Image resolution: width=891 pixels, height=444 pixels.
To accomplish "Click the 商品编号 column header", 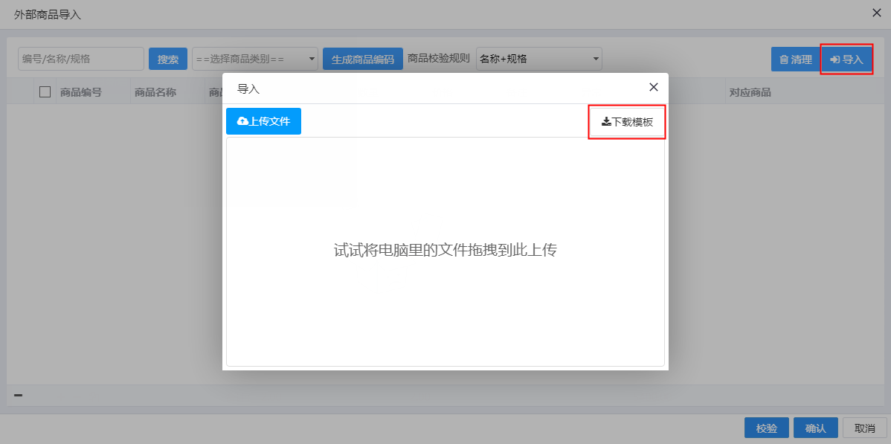I will [x=82, y=91].
